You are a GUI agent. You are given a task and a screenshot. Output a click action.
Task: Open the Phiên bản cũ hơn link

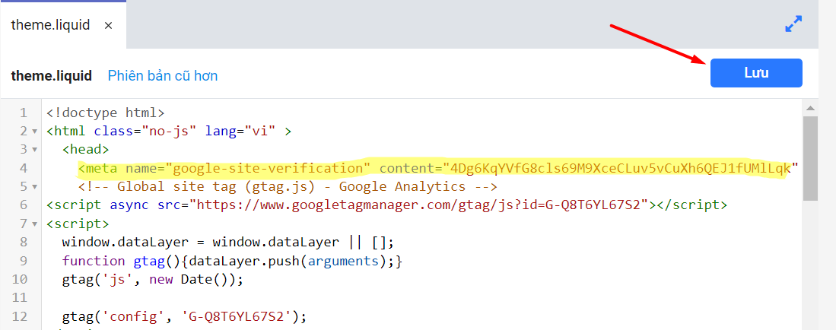click(x=163, y=75)
